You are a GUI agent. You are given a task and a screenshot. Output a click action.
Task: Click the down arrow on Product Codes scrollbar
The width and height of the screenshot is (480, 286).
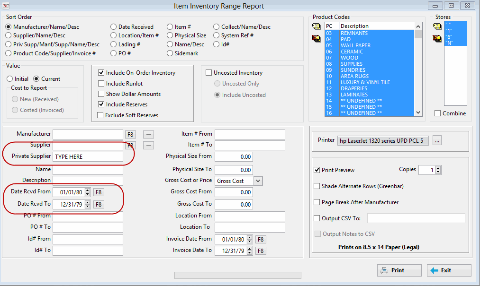point(418,113)
